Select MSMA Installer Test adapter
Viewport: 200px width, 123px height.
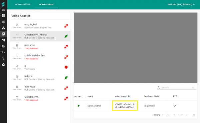(40, 57)
